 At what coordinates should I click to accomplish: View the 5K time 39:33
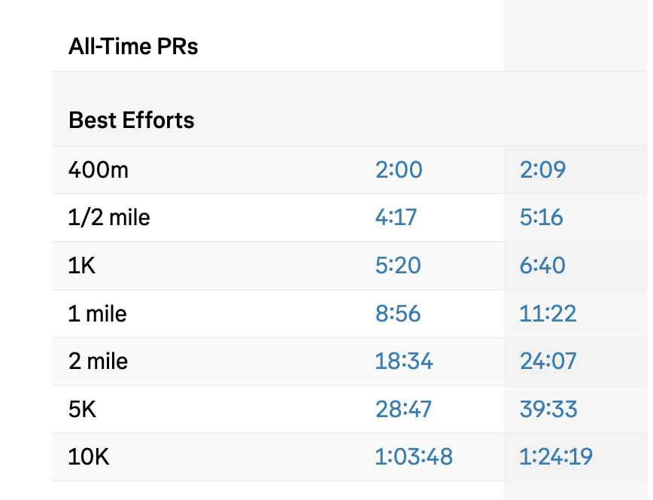coord(548,410)
